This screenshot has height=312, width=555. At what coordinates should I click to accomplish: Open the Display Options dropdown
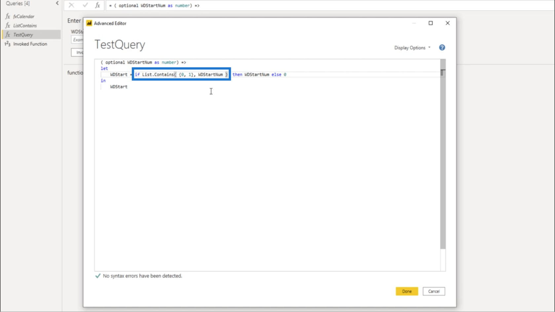click(x=412, y=48)
